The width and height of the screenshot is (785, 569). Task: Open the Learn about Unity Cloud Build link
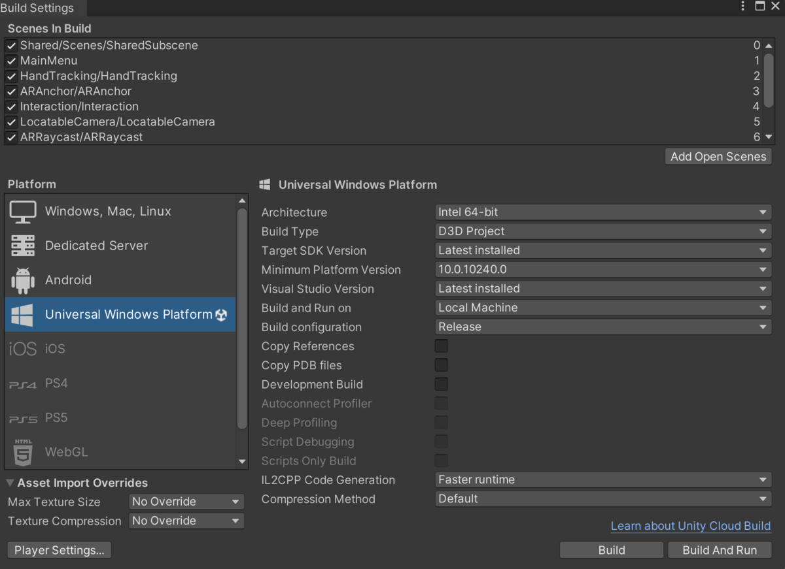pos(691,526)
